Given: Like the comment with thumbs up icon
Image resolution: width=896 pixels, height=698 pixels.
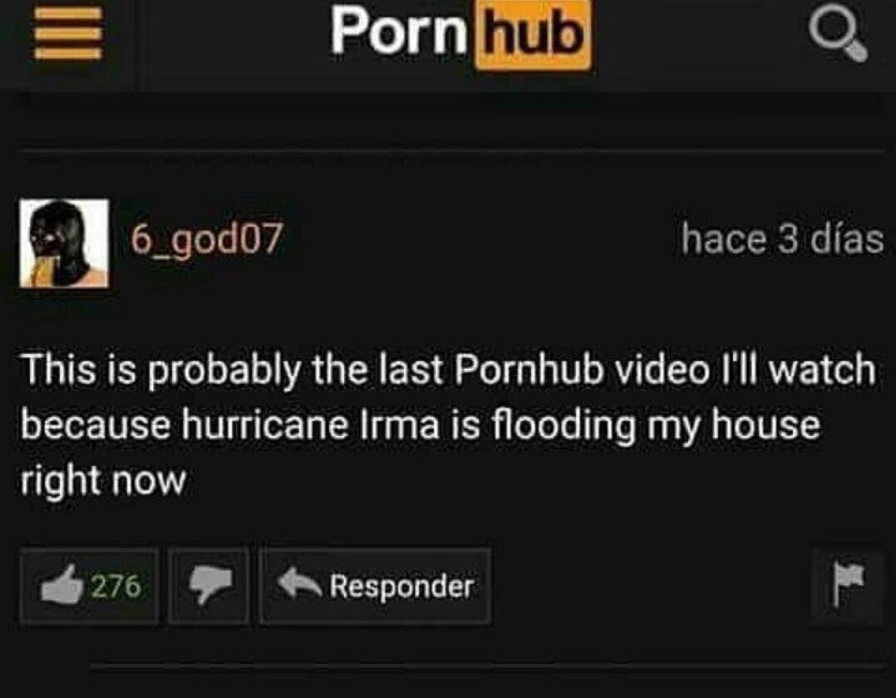Looking at the screenshot, I should pos(60,585).
